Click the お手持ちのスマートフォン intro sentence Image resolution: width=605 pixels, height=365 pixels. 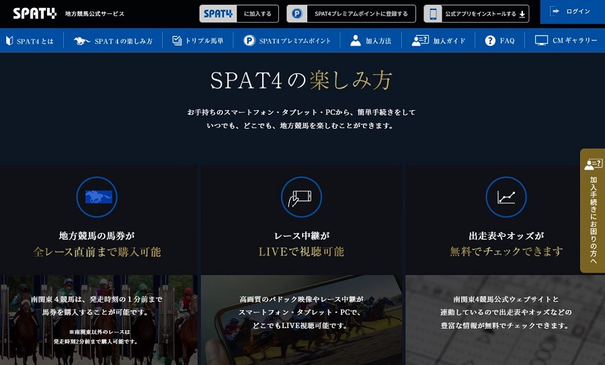click(301, 113)
